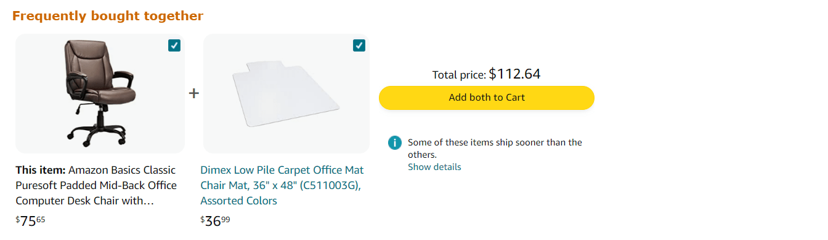The image size is (828, 240).
Task: Click the shipping notice about items shipping sooner
Action: (495, 149)
